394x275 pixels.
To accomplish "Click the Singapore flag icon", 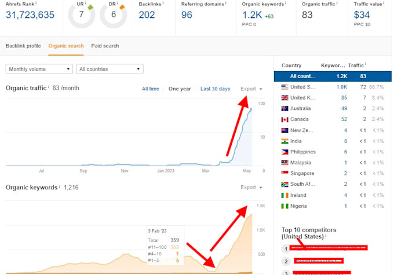I will [284, 173].
